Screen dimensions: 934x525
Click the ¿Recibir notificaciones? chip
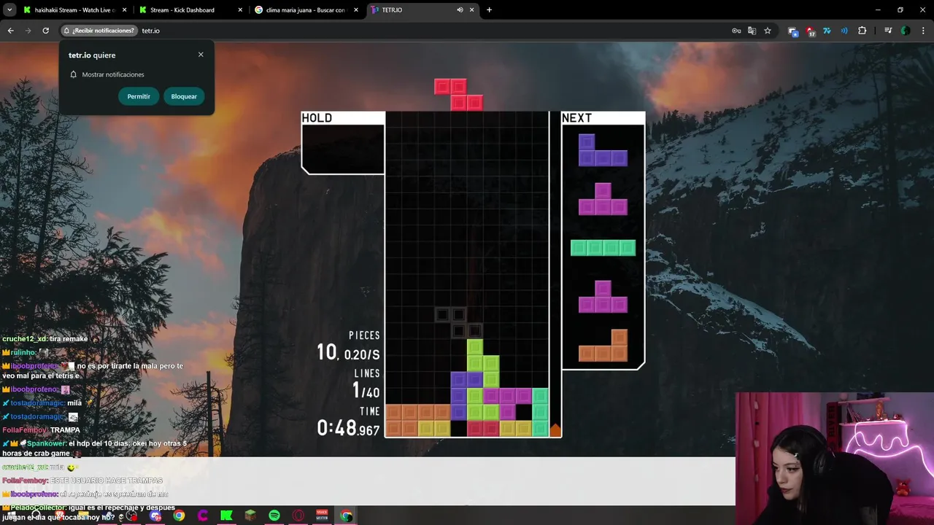99,31
